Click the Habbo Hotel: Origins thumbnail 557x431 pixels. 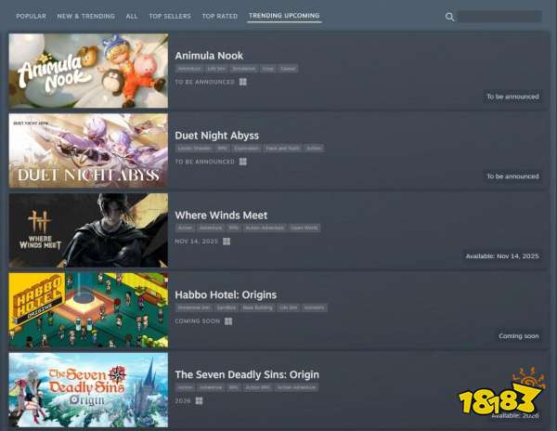tap(88, 310)
